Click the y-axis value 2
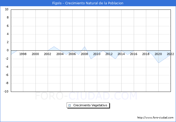 [x=8, y=42]
